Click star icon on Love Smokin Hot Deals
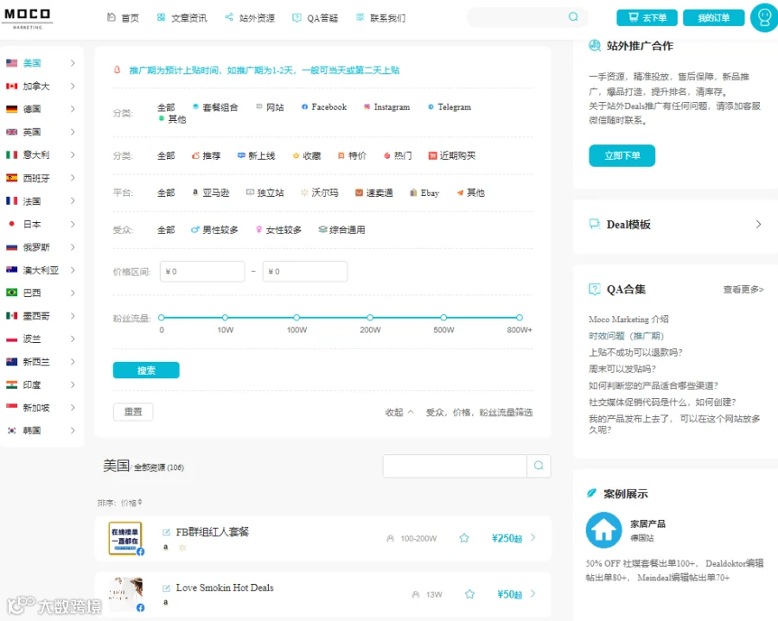This screenshot has width=778, height=621. click(469, 593)
